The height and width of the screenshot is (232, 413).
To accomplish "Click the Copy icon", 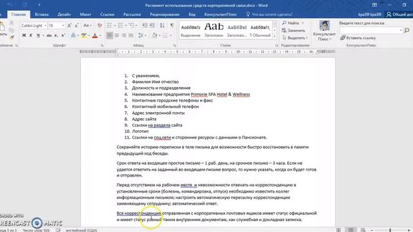I will pos(12,30).
